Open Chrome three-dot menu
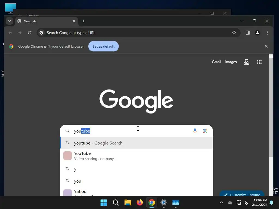The height and width of the screenshot is (209, 279). point(267,33)
